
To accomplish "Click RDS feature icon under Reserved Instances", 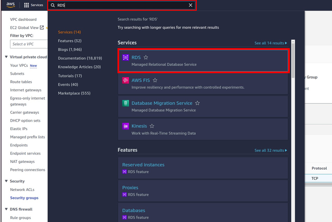I will click(x=124, y=172).
